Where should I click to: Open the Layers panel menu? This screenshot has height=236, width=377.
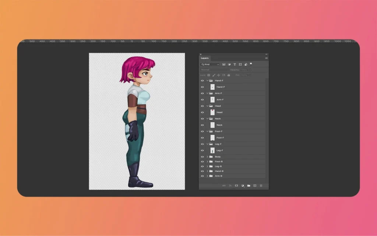tap(266, 58)
